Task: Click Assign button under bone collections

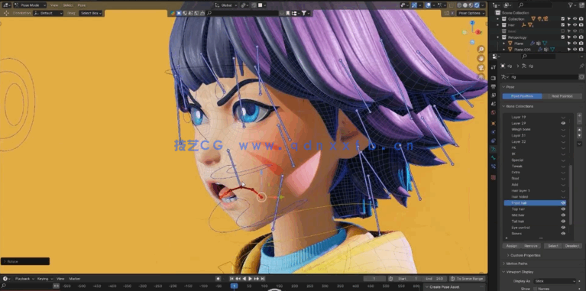Action: pos(512,246)
